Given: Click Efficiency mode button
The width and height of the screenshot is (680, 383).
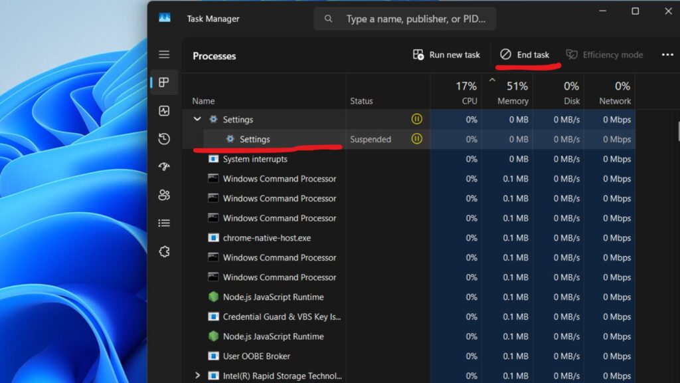Looking at the screenshot, I should (x=604, y=55).
